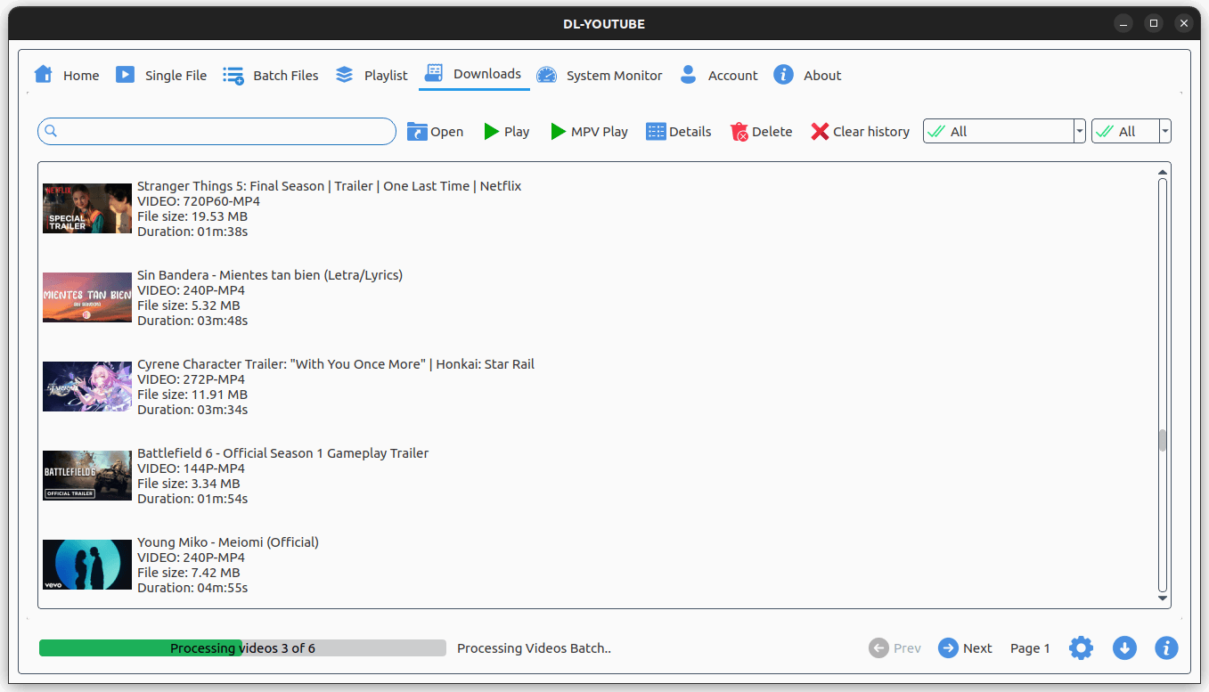Image resolution: width=1209 pixels, height=692 pixels.
Task: Click the Prev page label
Action: (x=907, y=648)
